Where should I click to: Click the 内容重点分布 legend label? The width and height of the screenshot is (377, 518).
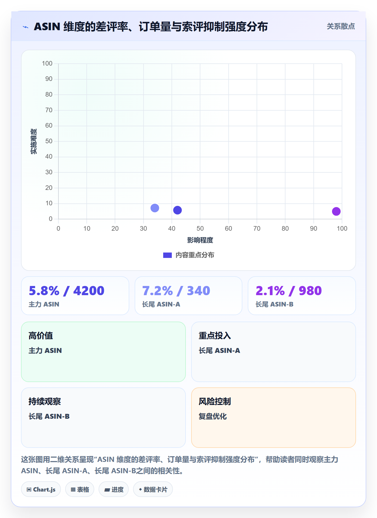195,255
